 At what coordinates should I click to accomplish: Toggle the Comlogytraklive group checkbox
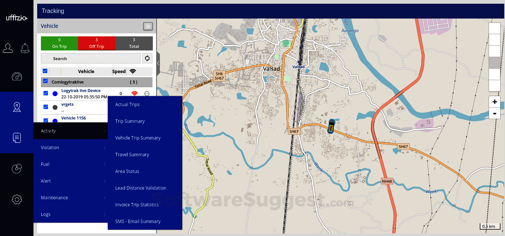(45, 81)
